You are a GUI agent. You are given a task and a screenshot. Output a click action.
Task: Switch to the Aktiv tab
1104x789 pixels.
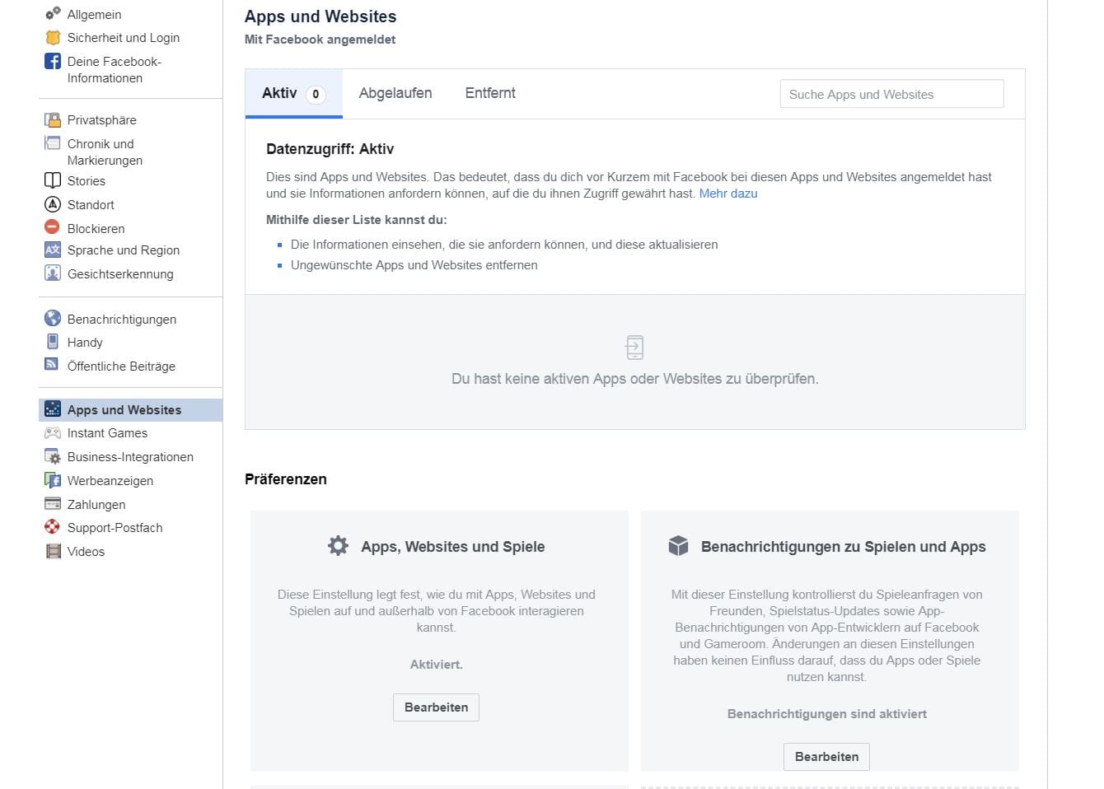[x=293, y=93]
